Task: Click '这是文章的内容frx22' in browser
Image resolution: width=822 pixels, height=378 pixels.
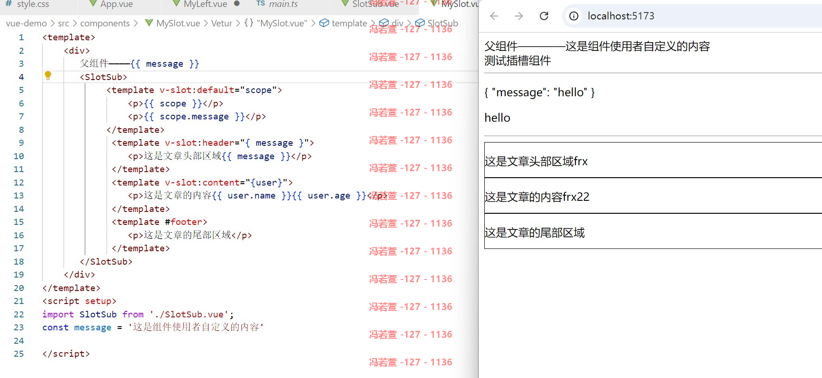Action: pyautogui.click(x=537, y=197)
